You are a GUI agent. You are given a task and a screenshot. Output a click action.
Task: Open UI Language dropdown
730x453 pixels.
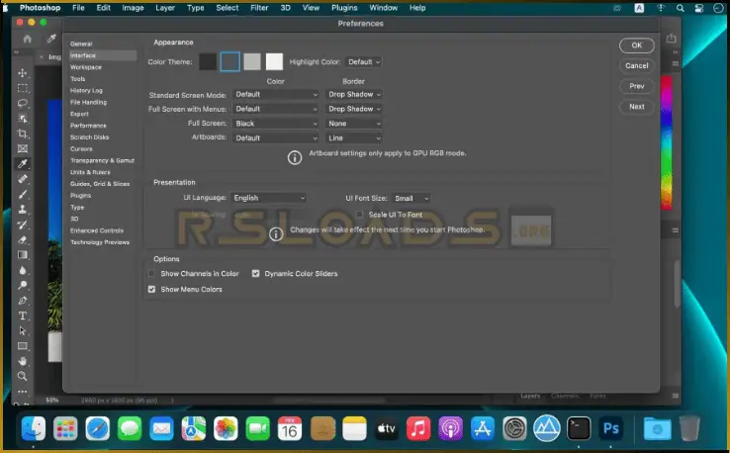coord(269,198)
